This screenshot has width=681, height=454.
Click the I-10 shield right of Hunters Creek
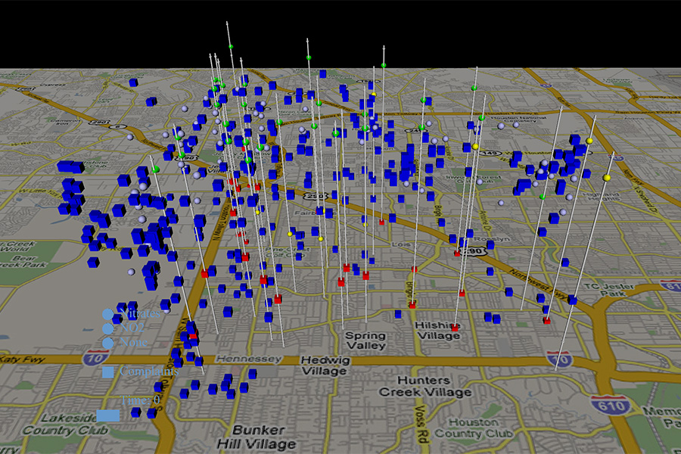click(560, 360)
